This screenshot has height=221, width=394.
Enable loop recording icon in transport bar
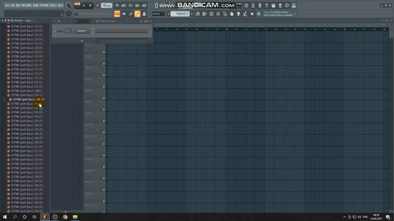144,6
